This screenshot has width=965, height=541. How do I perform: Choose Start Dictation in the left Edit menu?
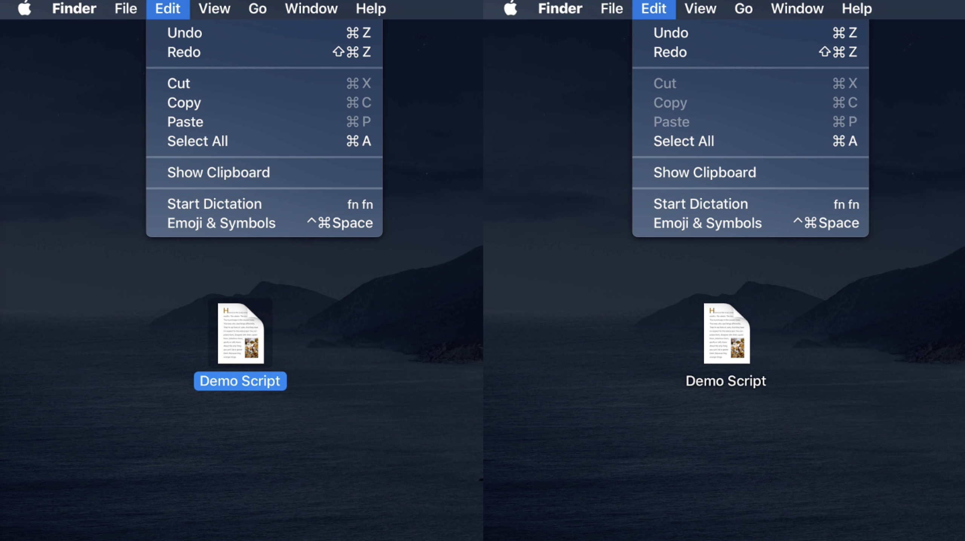click(214, 204)
